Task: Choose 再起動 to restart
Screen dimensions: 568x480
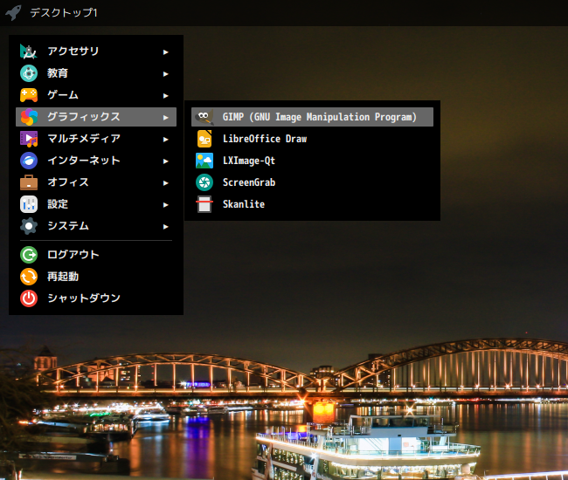Action: click(96, 277)
